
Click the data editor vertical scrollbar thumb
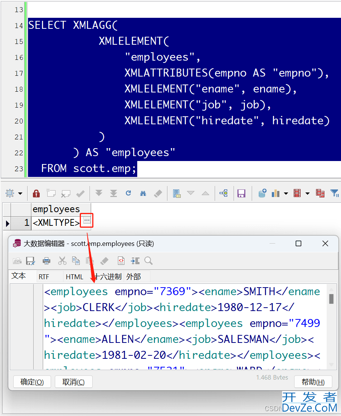pos(331,299)
